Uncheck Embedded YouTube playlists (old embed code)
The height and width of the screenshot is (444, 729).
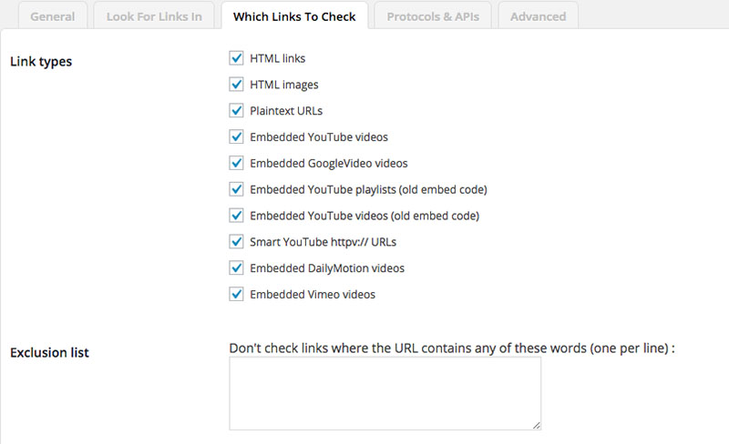coord(236,189)
